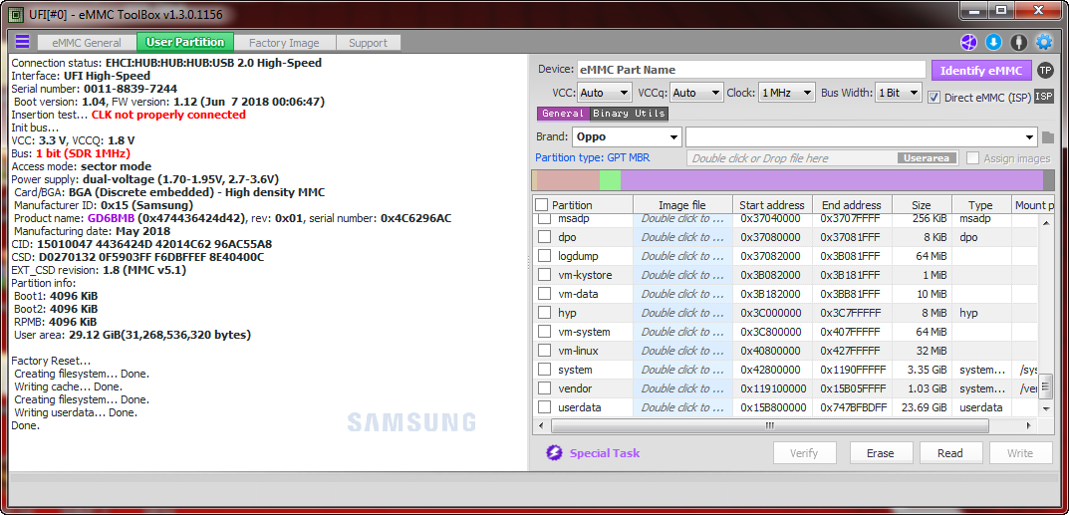This screenshot has width=1069, height=515.
Task: Click the Size column header
Action: click(x=922, y=205)
